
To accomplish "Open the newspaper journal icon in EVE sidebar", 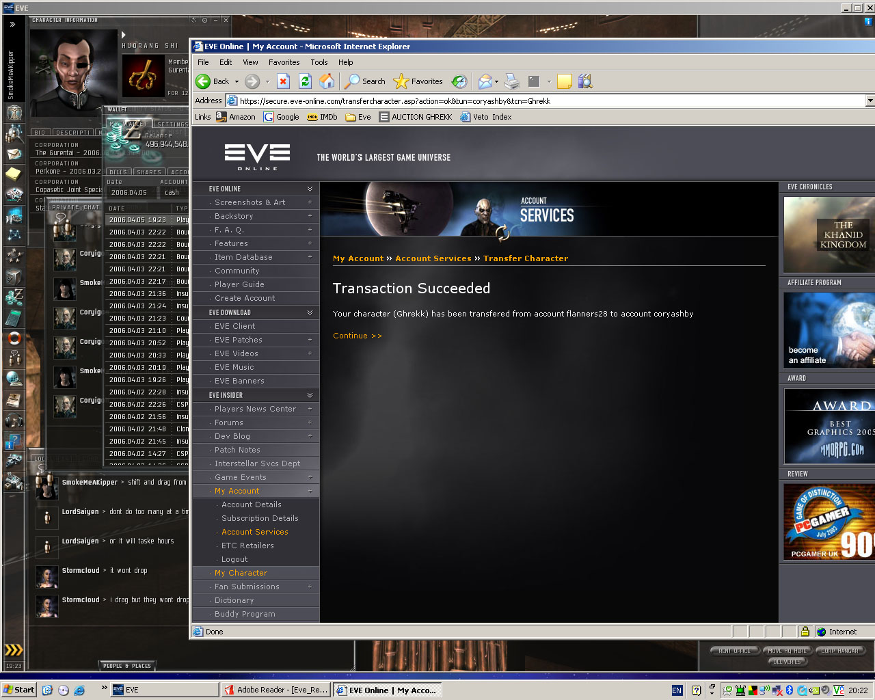I will (x=14, y=400).
